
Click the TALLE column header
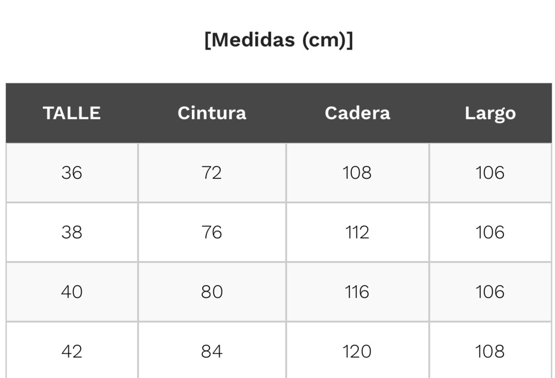pyautogui.click(x=72, y=114)
